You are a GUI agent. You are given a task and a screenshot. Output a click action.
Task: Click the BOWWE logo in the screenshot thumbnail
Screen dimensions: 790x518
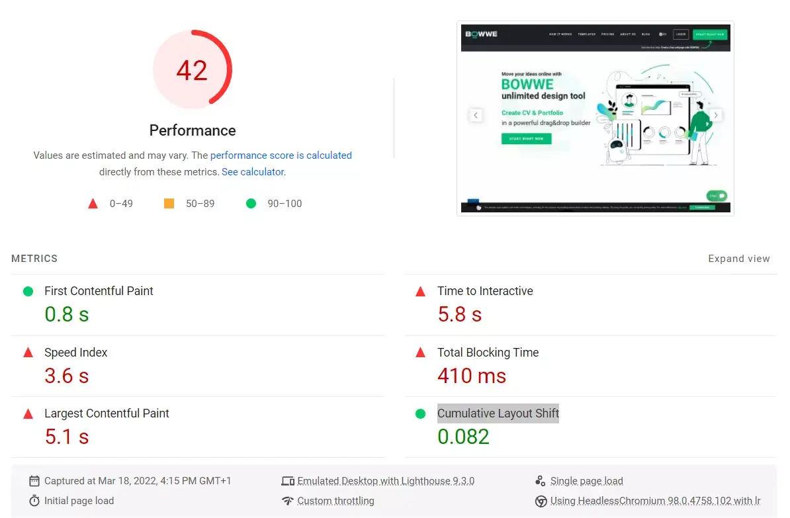481,34
